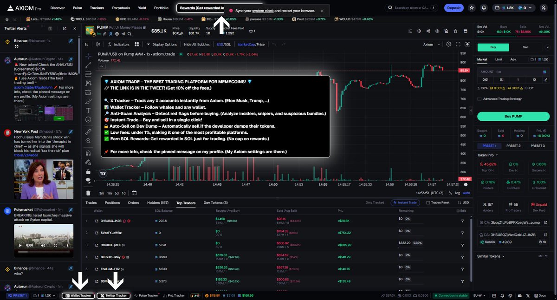Open the Hochul news image thumbnail
This screenshot has width=557, height=300.
pos(44,179)
